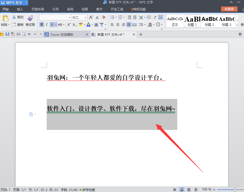Redo the last undone action

(35, 34)
